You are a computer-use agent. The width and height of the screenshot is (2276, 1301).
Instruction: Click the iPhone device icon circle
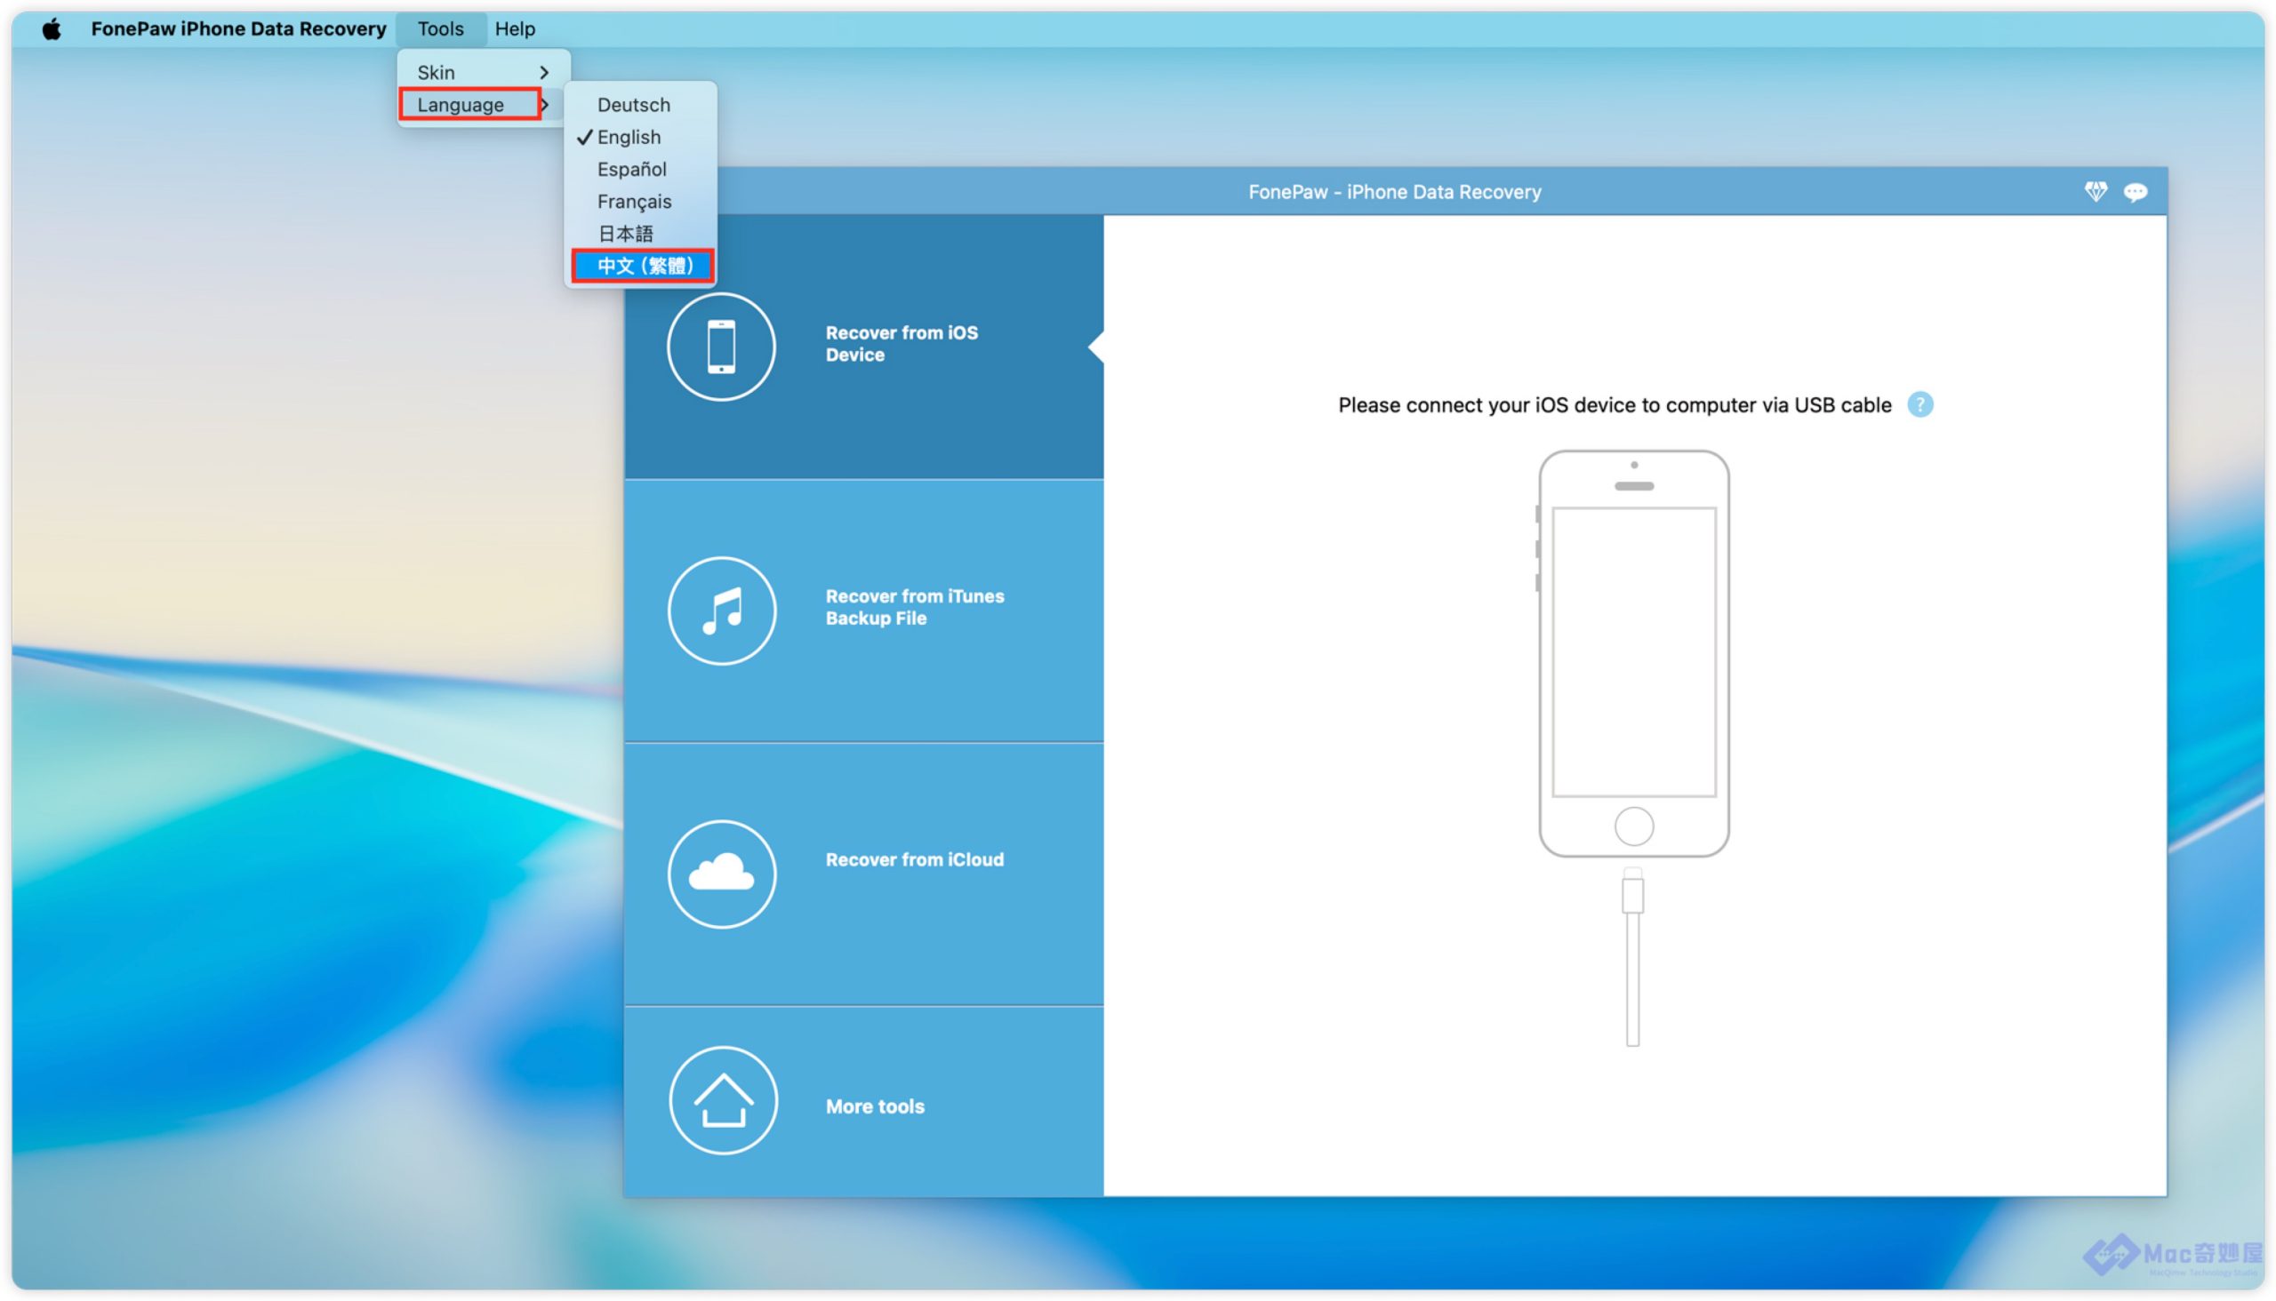[x=720, y=346]
